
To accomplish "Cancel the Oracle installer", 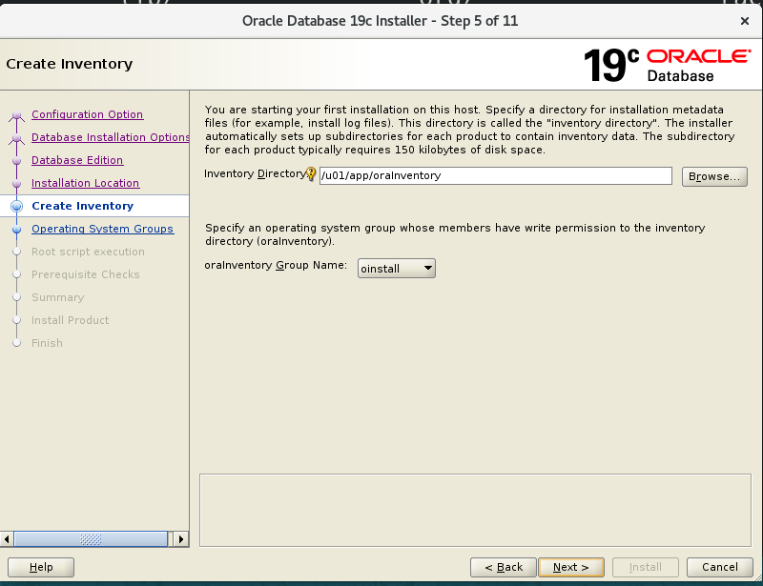I will pyautogui.click(x=720, y=567).
